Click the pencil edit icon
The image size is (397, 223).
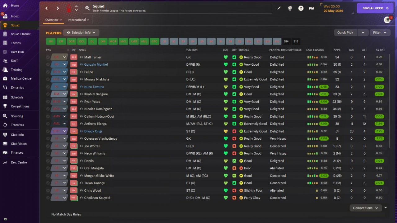pos(279,8)
